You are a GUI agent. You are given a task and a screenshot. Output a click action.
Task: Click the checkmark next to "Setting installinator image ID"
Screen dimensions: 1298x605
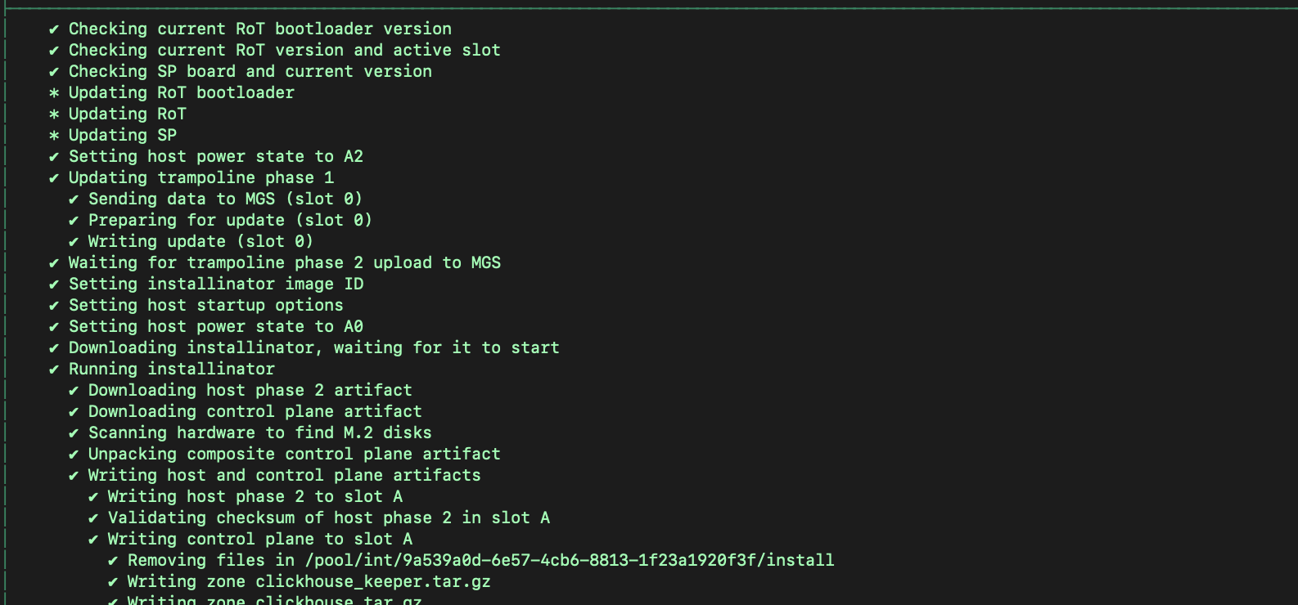point(54,285)
